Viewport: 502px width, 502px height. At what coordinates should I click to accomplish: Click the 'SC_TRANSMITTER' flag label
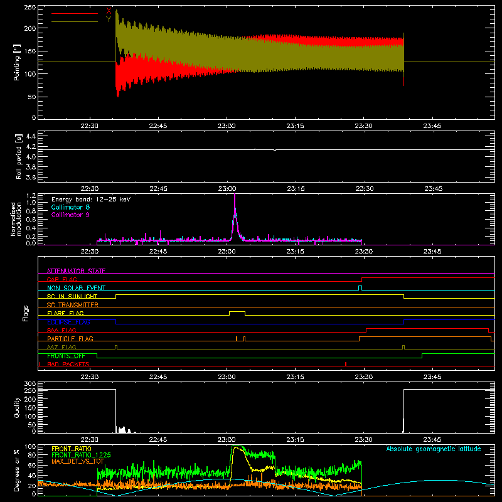[73, 305]
